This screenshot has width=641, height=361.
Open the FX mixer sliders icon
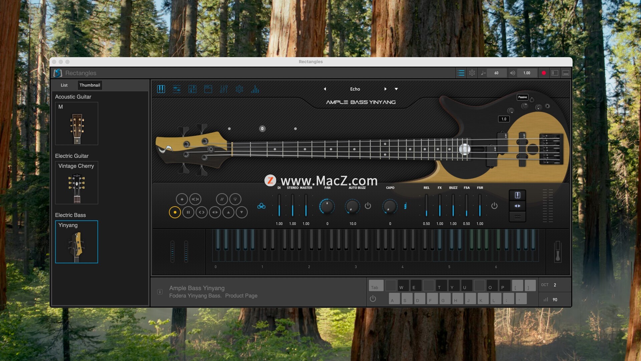[x=224, y=89]
